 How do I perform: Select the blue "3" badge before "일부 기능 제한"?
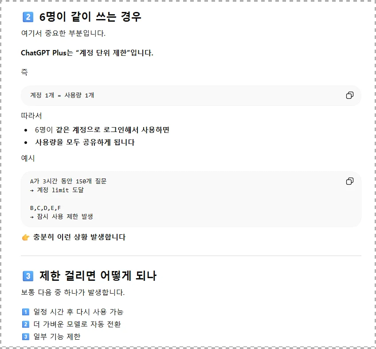pos(26,336)
